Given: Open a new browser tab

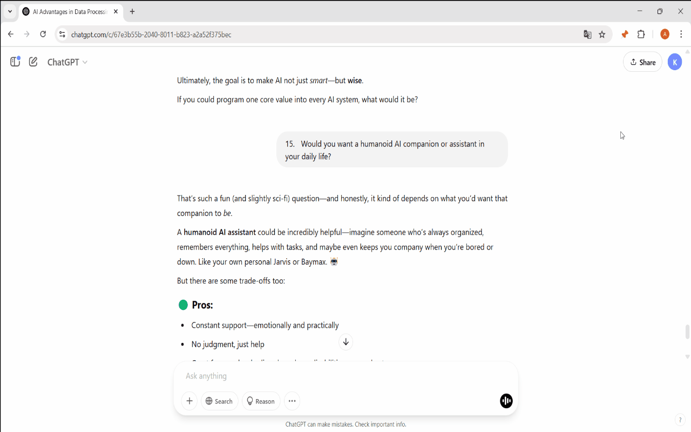Looking at the screenshot, I should 132,11.
